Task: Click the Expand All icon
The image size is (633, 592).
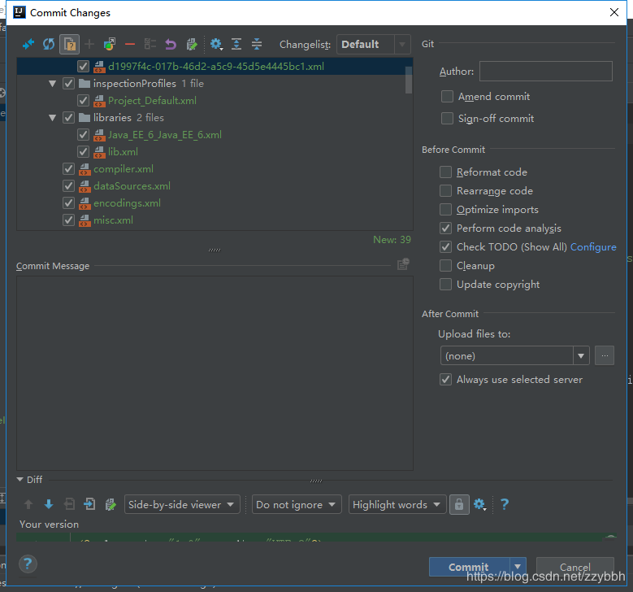Action: pyautogui.click(x=236, y=44)
